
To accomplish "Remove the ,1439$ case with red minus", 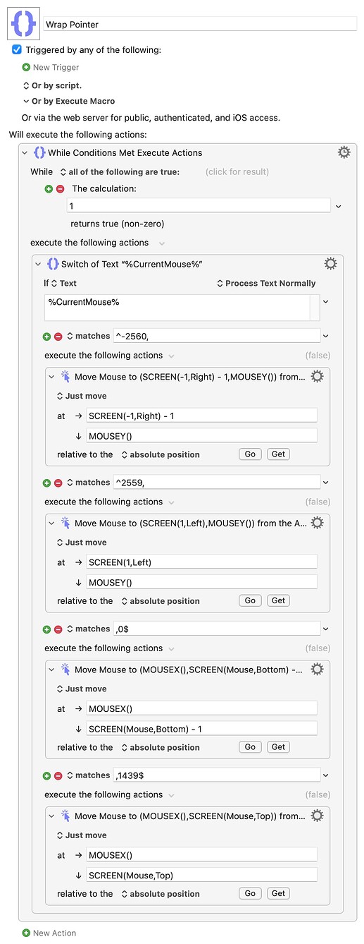I will pos(58,775).
